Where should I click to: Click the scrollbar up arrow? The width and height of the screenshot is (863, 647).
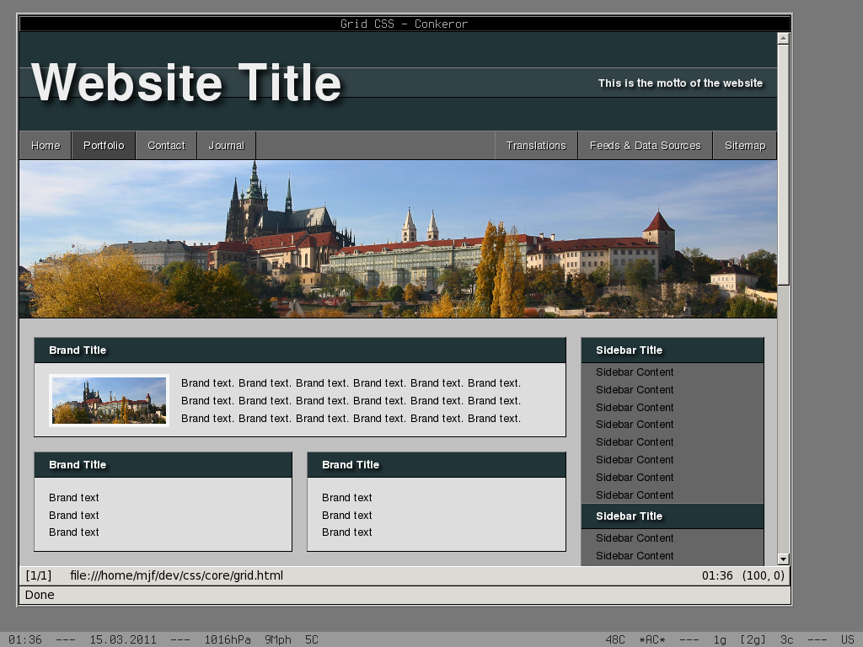783,38
